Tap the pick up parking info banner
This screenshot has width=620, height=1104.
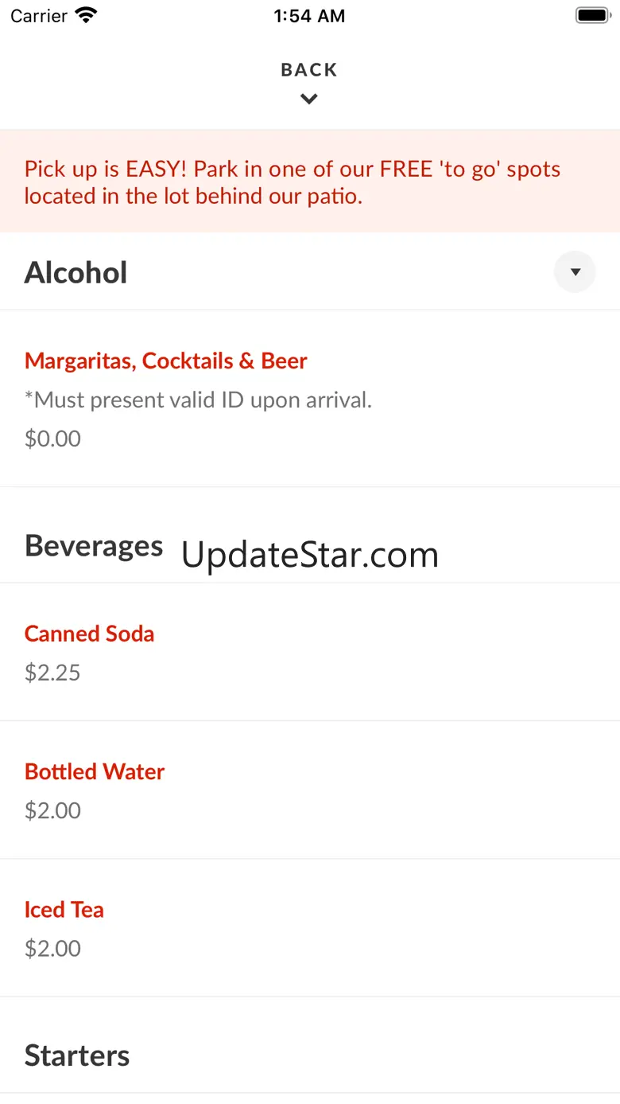[x=310, y=181]
